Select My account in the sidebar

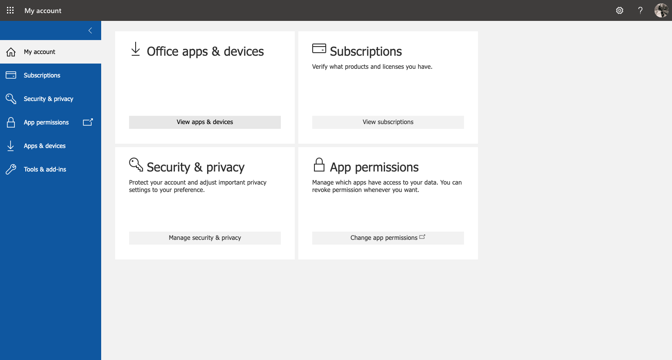pyautogui.click(x=51, y=52)
